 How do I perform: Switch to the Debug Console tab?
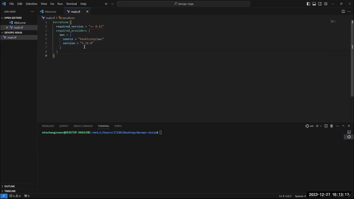coord(83,126)
